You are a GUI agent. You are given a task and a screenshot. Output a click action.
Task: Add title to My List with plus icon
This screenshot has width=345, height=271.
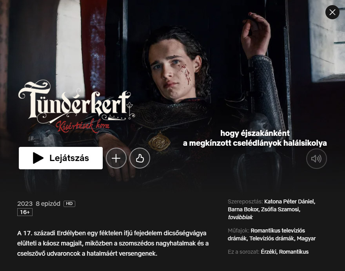(116, 158)
